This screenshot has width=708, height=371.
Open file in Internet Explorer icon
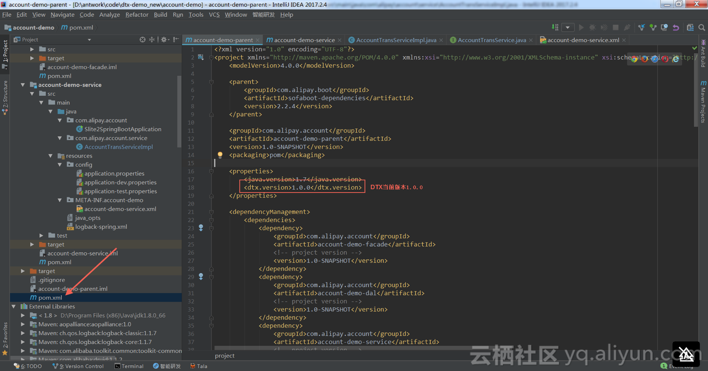coord(676,59)
